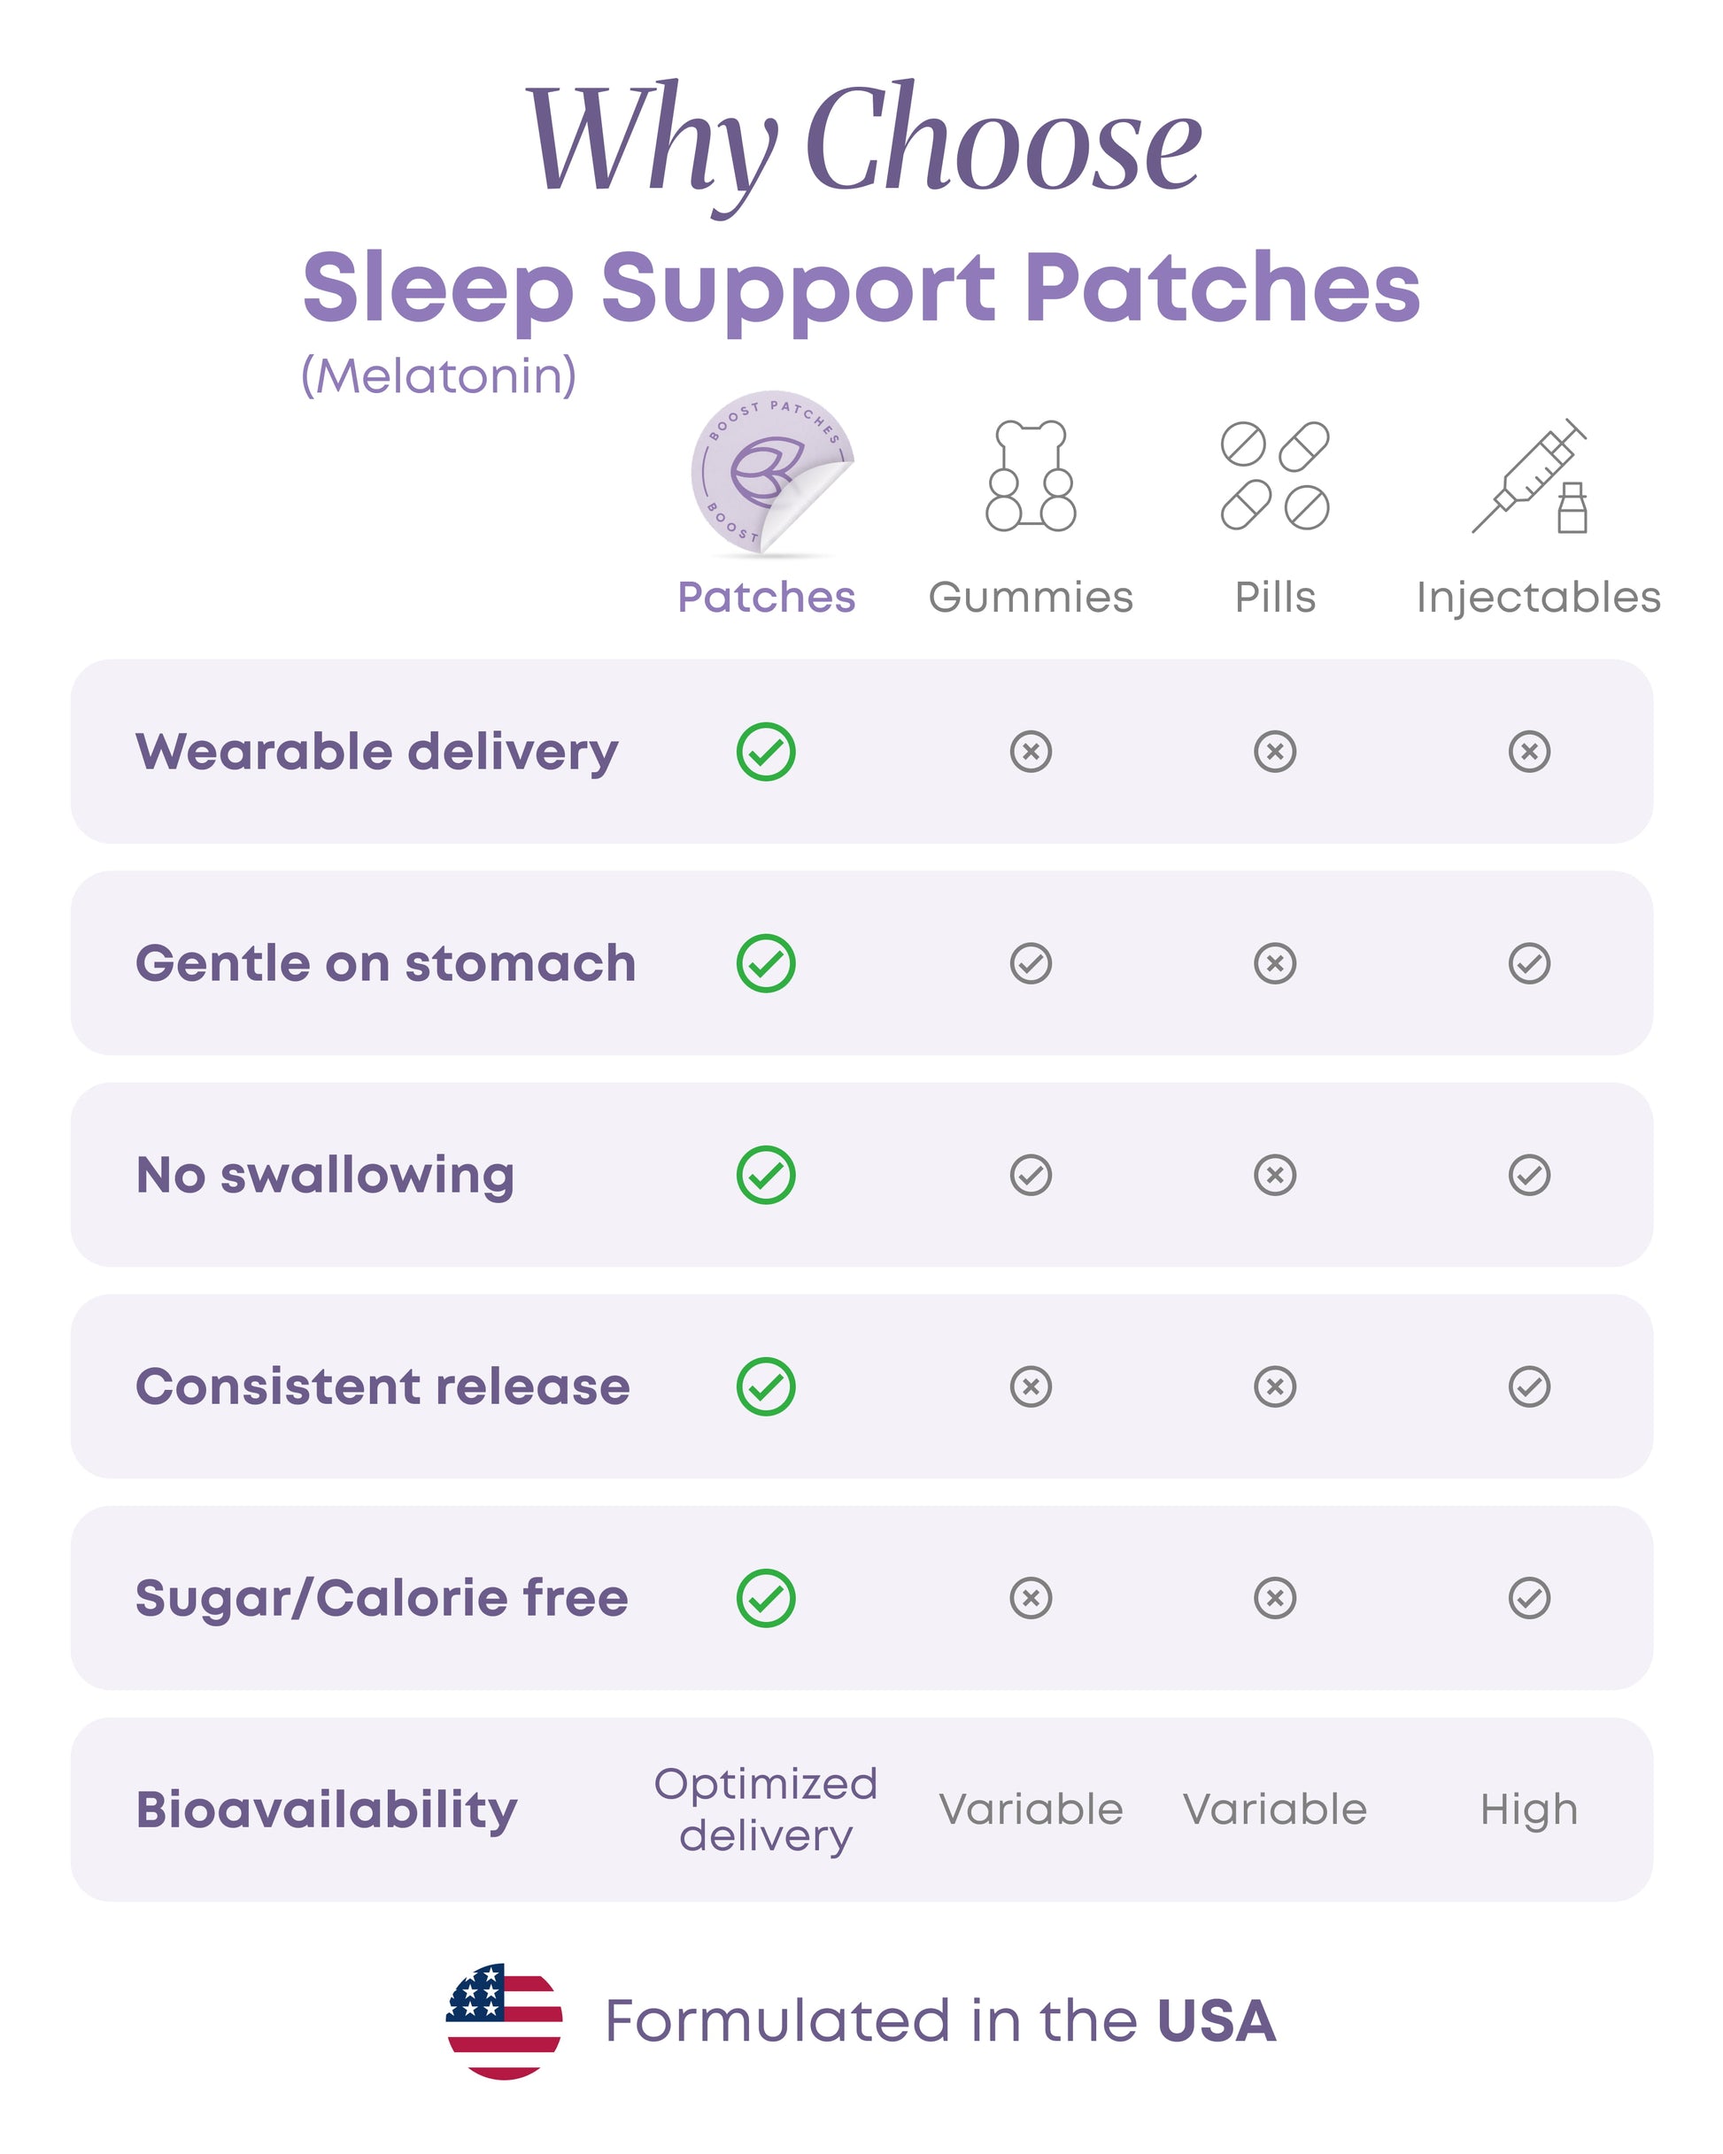
Task: Click Pills X mark for Gentle on stomach
Action: point(1274,963)
